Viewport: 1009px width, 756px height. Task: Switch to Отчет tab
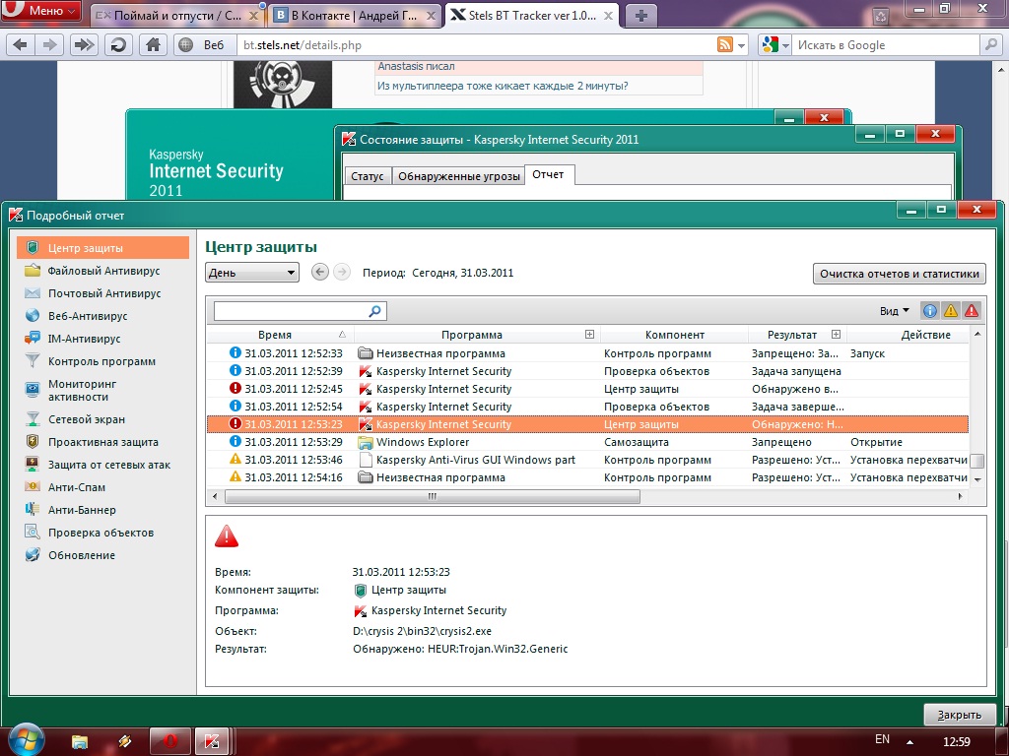pyautogui.click(x=548, y=174)
